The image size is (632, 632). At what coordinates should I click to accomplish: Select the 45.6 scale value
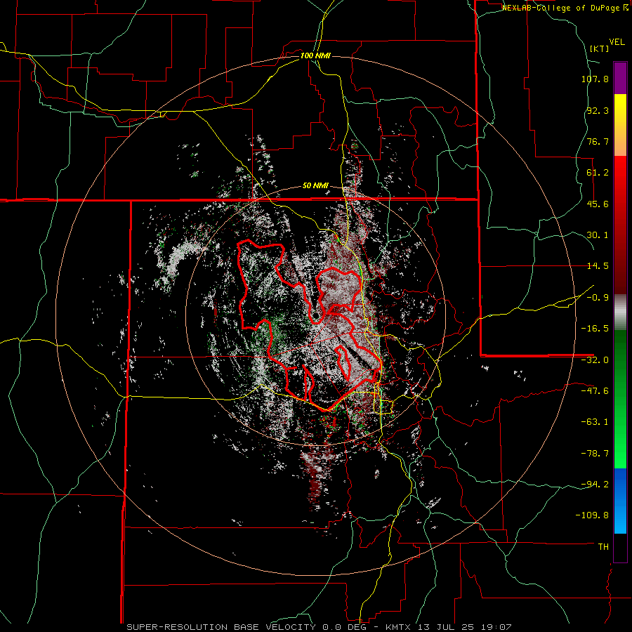(598, 204)
